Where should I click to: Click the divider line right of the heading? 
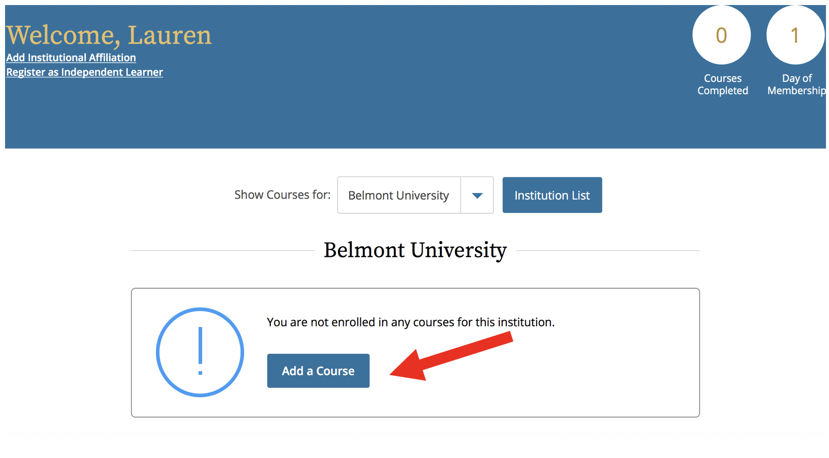coord(607,251)
